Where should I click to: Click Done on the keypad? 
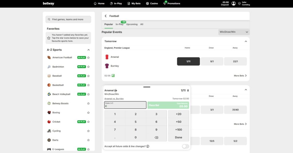(179, 137)
